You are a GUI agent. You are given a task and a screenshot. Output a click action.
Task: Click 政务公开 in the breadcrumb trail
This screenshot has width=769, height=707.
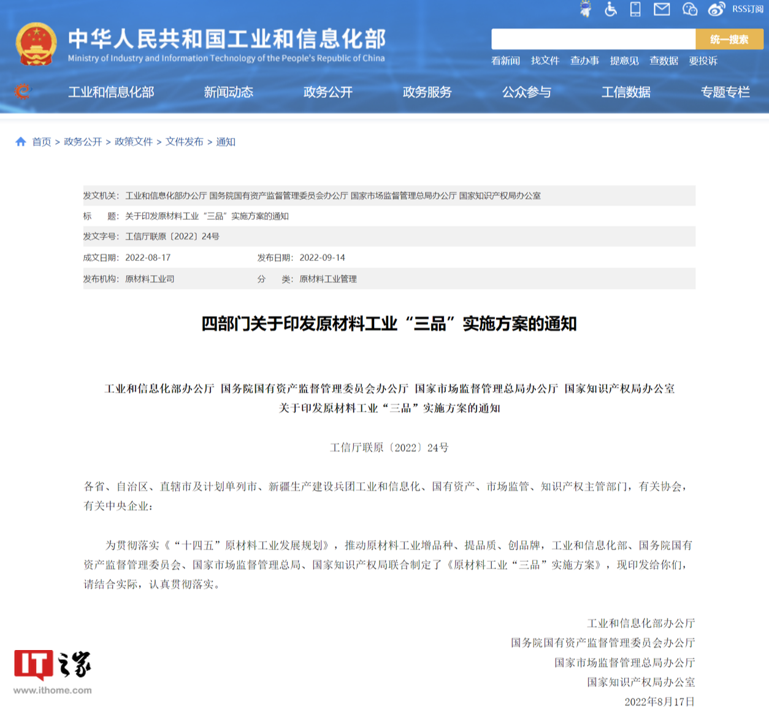click(x=83, y=142)
